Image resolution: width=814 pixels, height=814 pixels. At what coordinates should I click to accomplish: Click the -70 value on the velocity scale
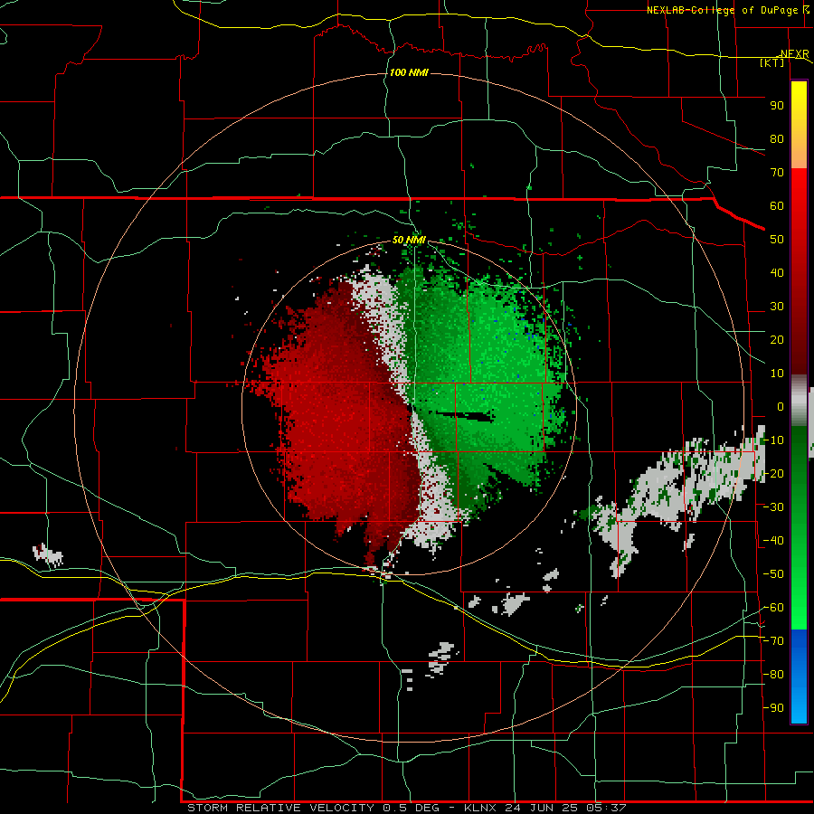[x=773, y=640]
